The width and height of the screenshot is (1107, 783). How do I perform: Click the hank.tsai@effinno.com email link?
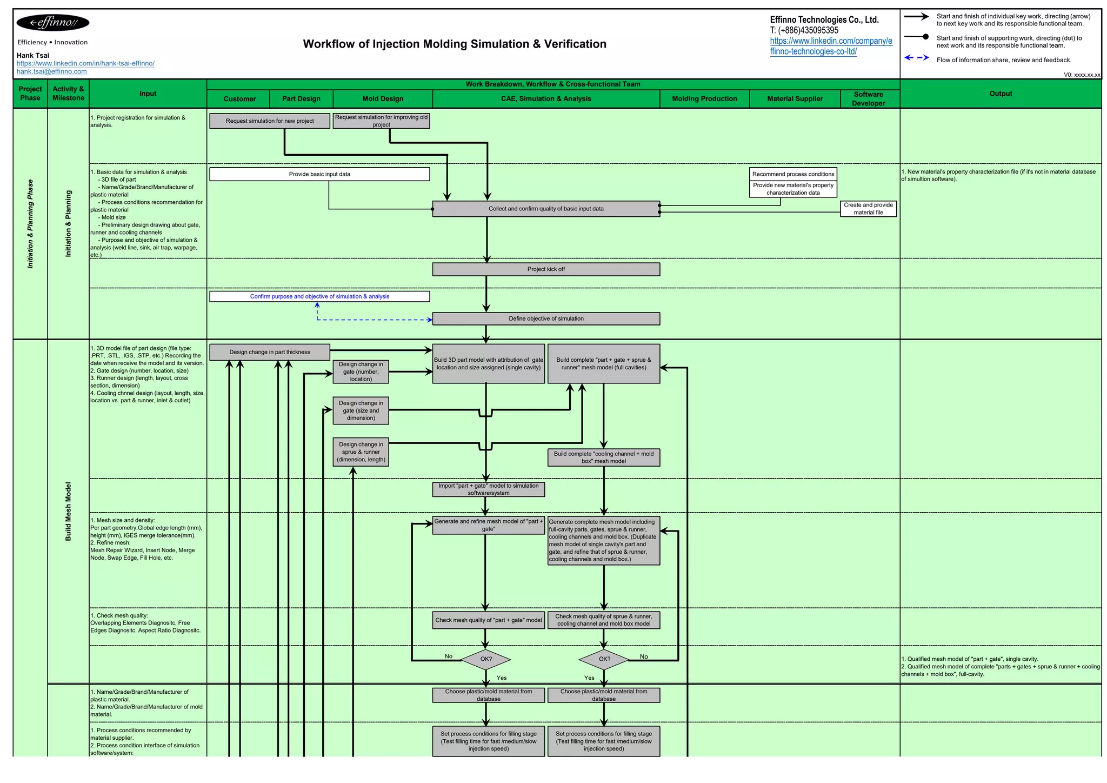pos(51,71)
